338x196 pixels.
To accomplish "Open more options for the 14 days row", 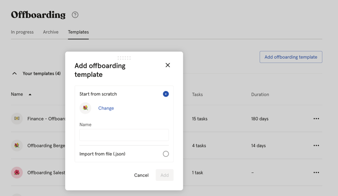I will point(316,146).
